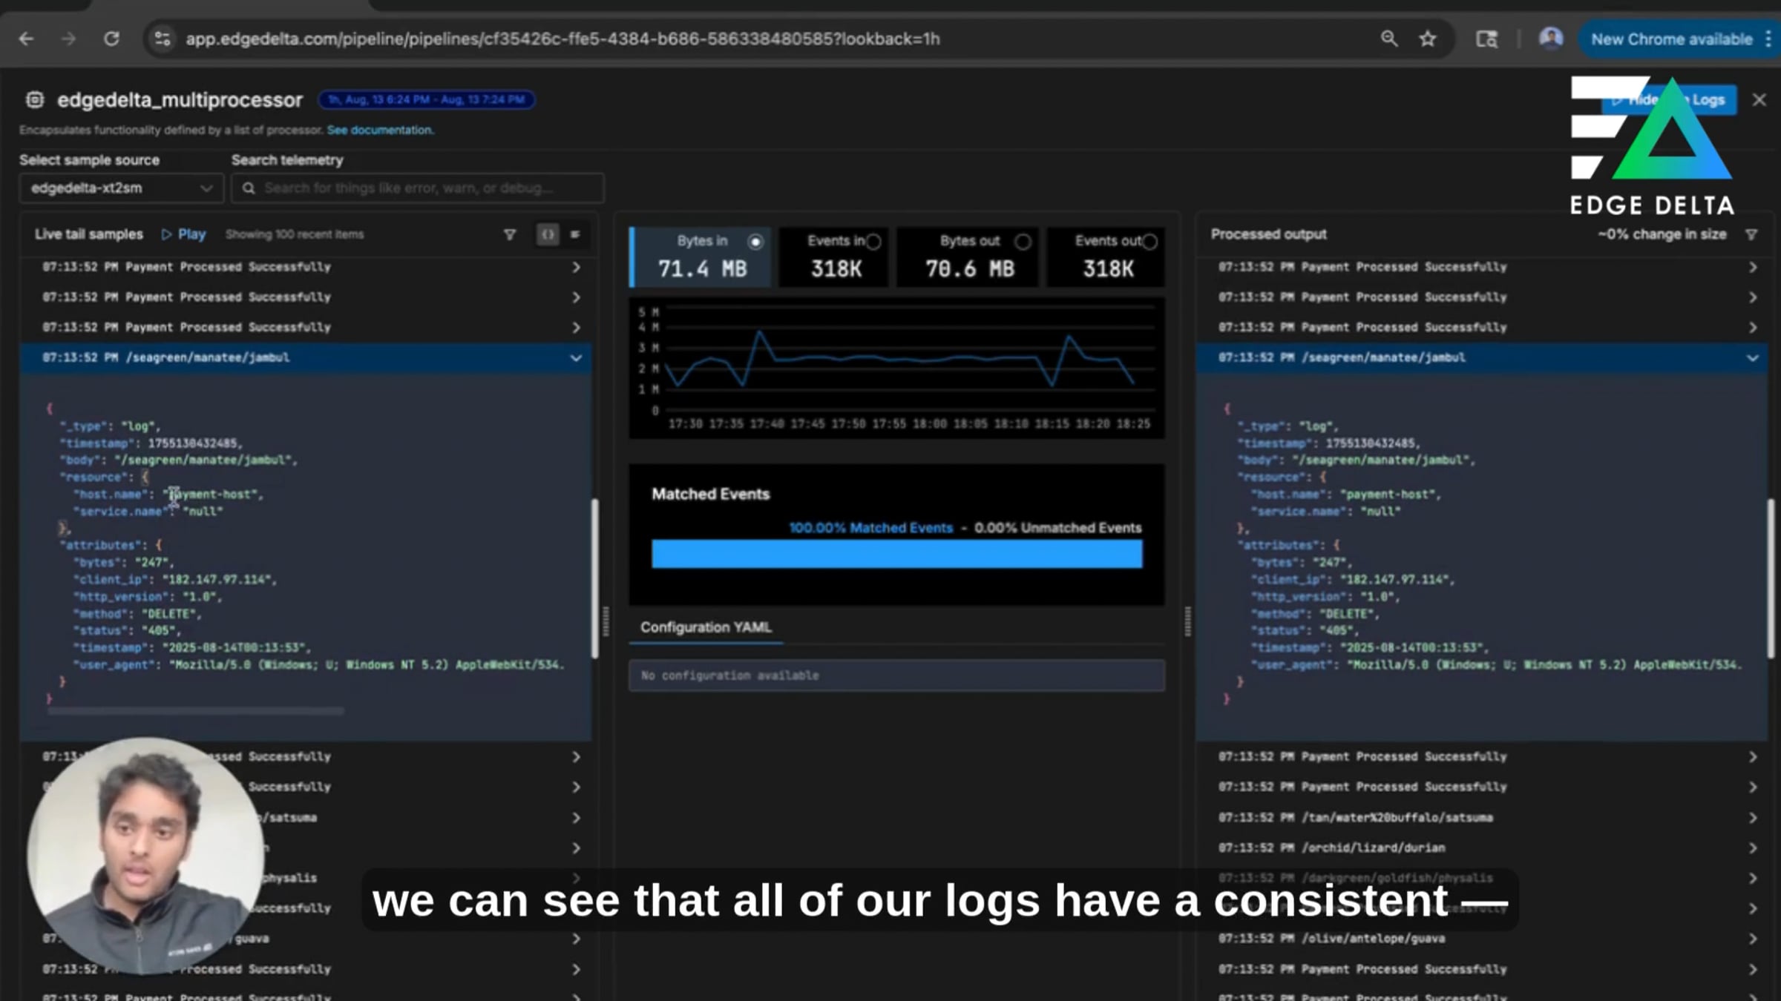The image size is (1781, 1001).
Task: Click the Processed output filter icon
Action: 1751,234
